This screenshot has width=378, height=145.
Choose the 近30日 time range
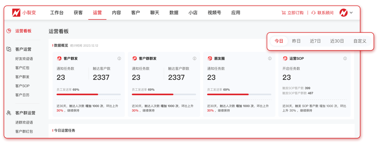point(337,41)
